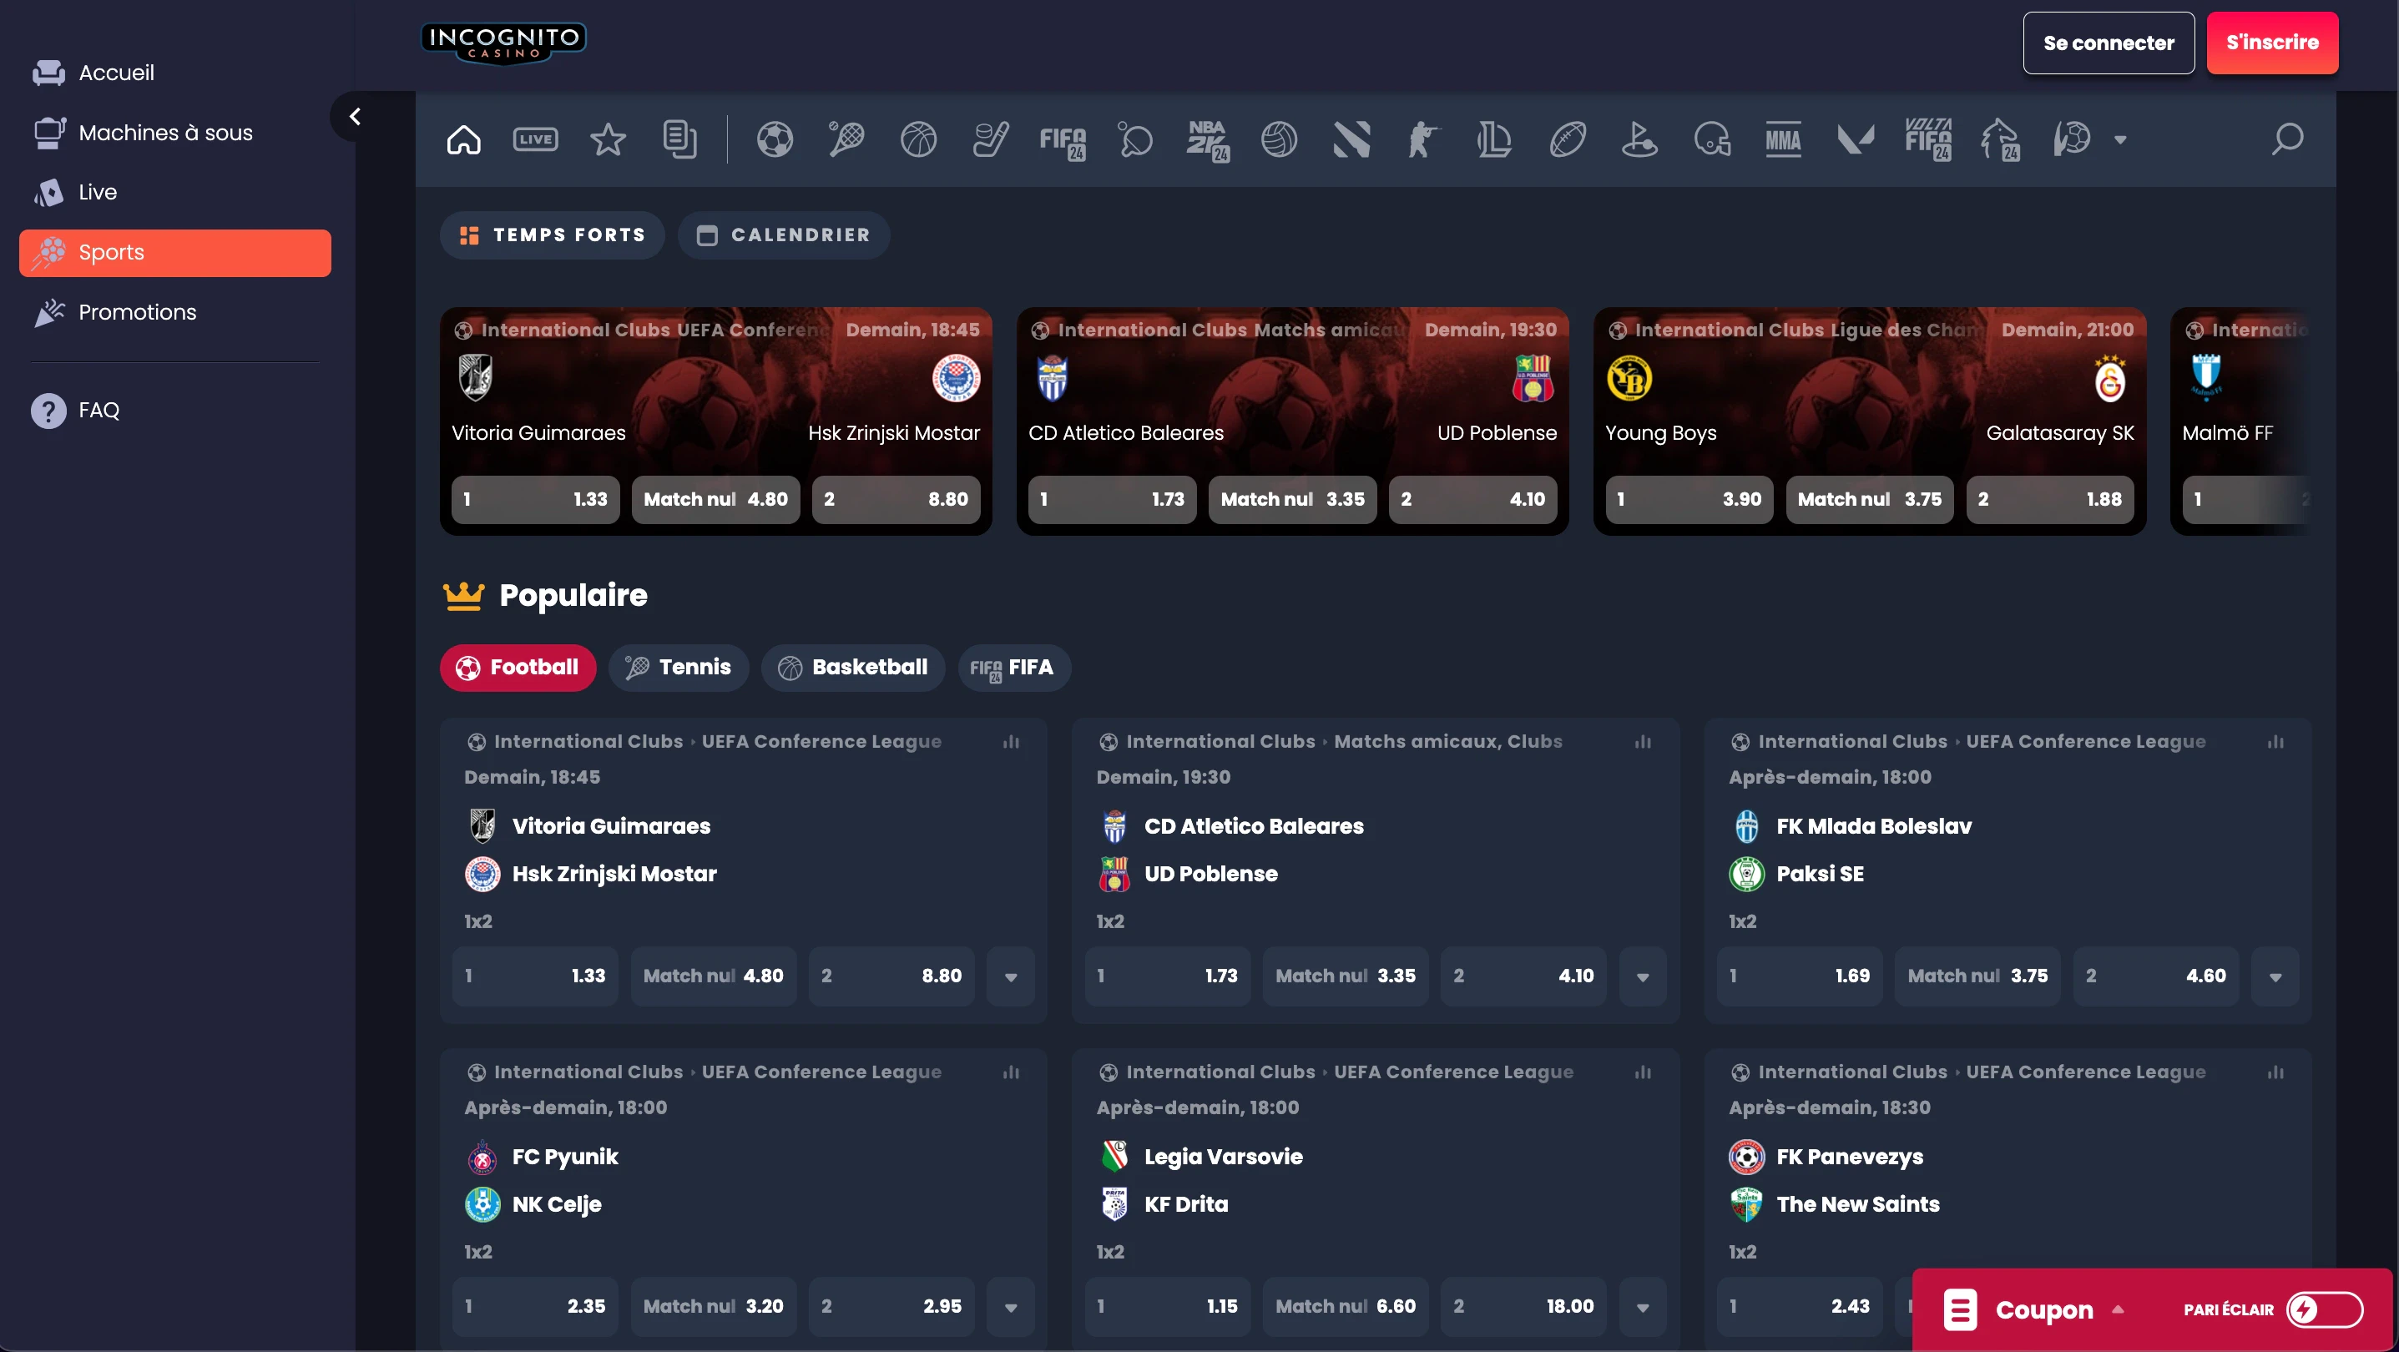Expand more markets for Legia Varsovie match

tap(1643, 1307)
